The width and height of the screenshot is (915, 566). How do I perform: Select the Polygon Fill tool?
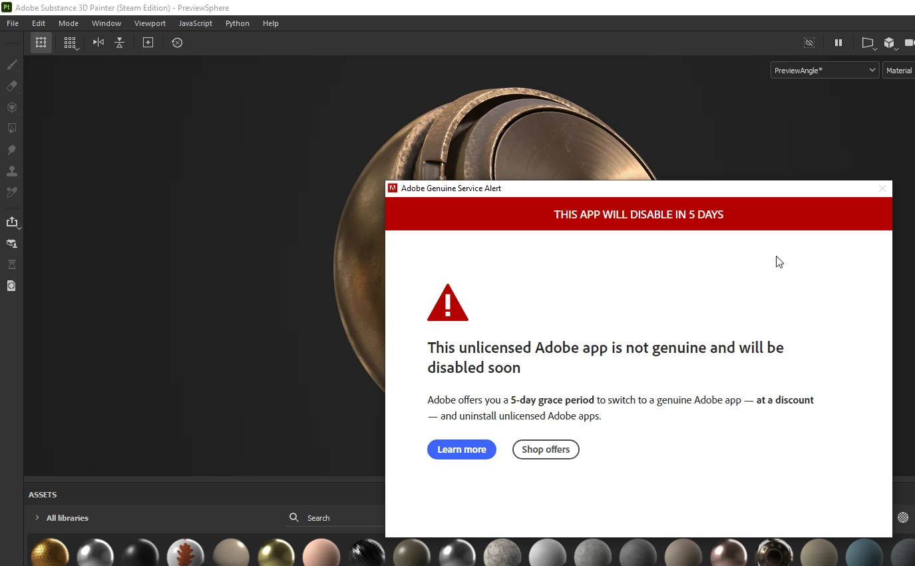[11, 129]
